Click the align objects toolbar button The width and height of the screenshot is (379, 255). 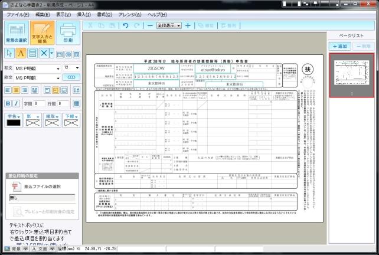point(228,25)
